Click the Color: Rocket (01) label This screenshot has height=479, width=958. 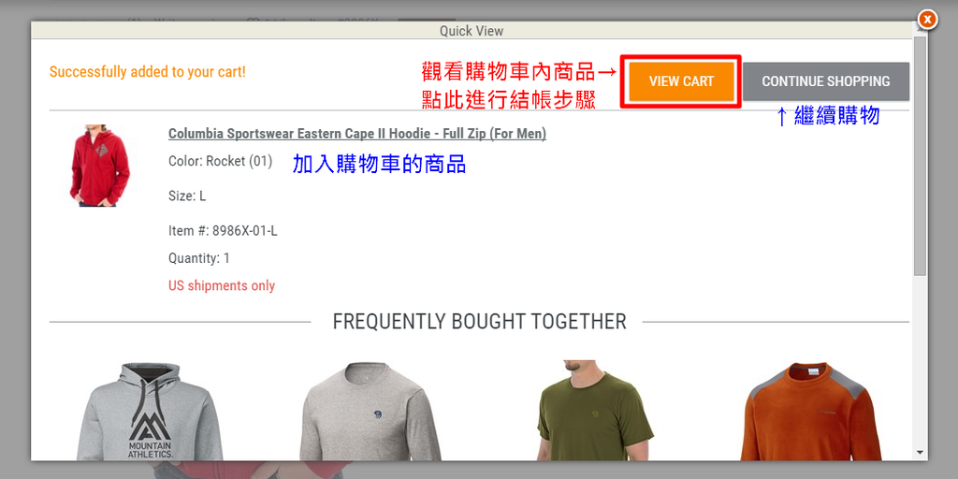point(221,161)
